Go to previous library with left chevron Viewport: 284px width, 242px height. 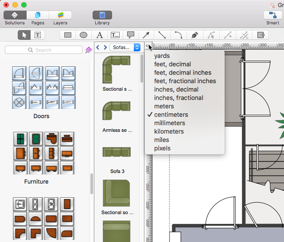(98, 47)
